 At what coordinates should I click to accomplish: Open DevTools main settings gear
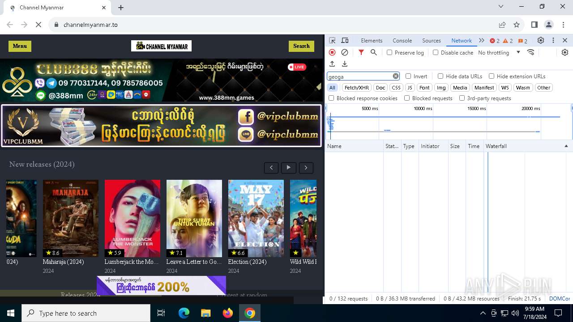[541, 40]
